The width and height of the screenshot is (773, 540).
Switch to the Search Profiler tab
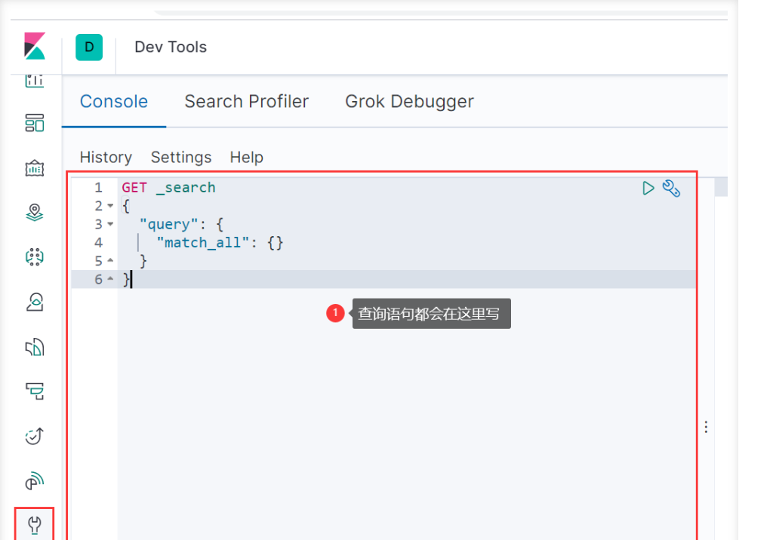246,102
